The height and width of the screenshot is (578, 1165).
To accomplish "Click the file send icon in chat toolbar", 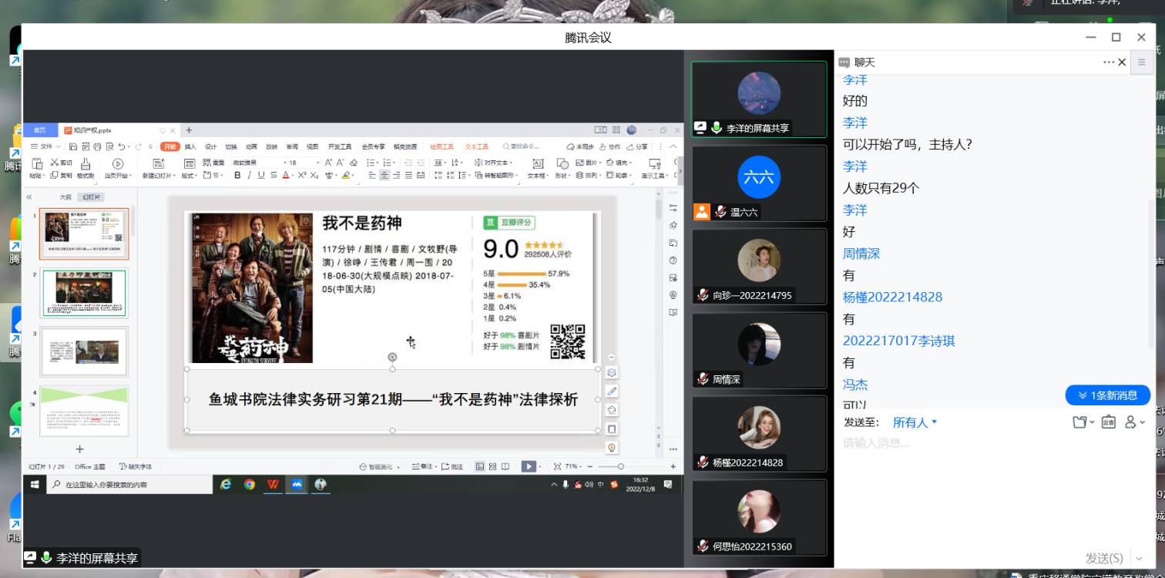I will click(x=1080, y=422).
